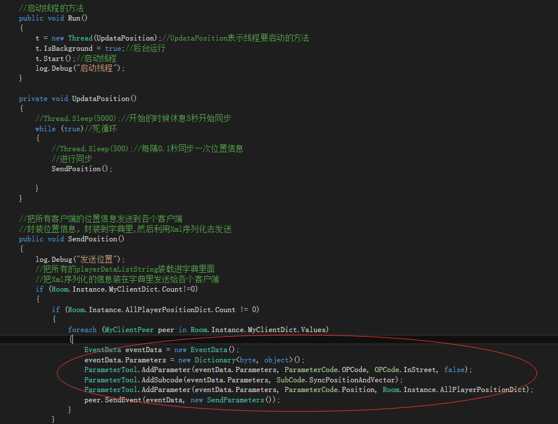Click the method name in "public void Run()"
Image resolution: width=558 pixels, height=424 pixels.
pos(74,18)
